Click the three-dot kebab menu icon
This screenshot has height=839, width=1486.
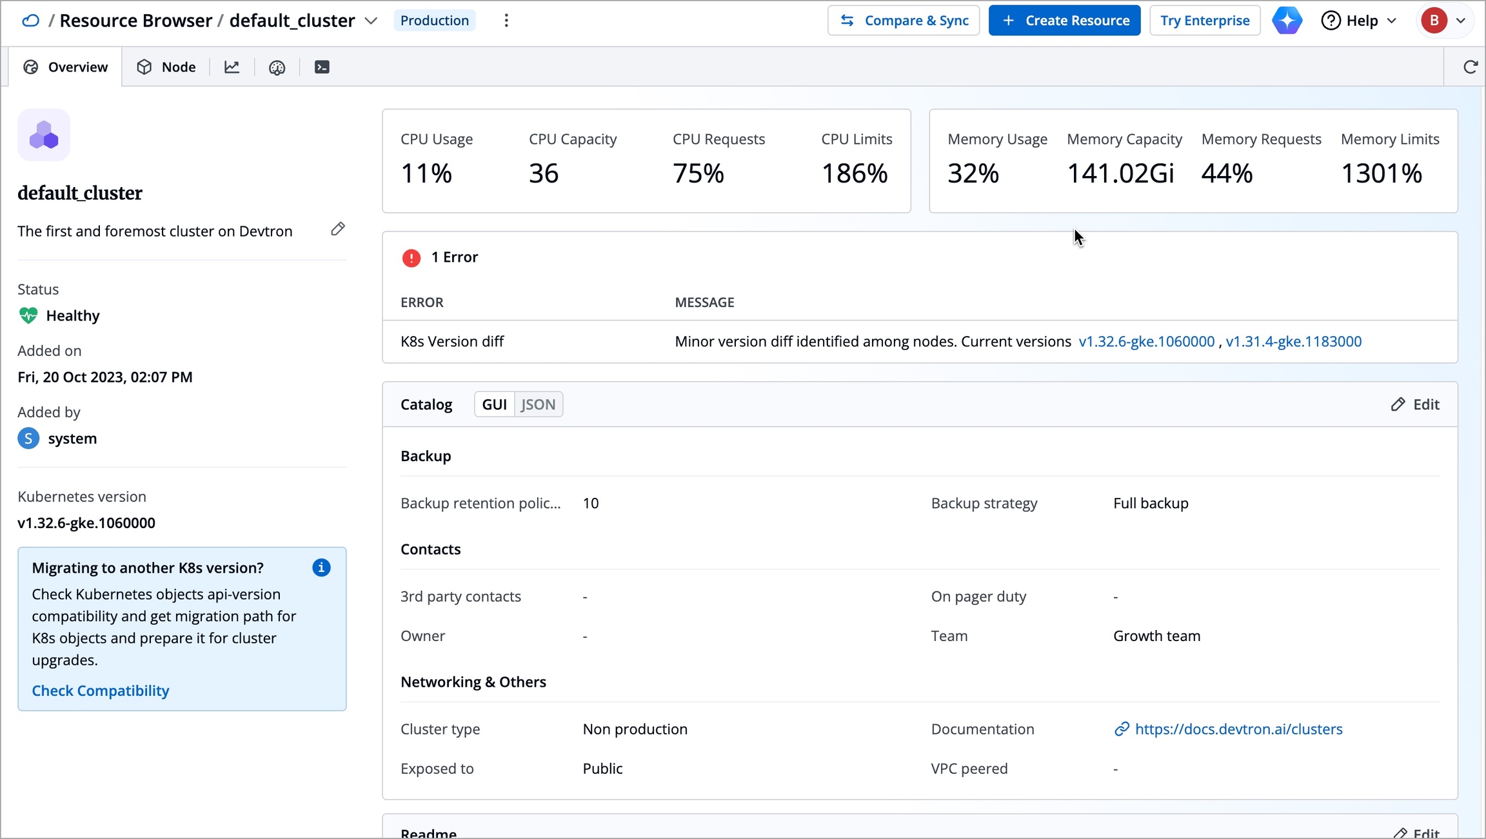pos(506,21)
